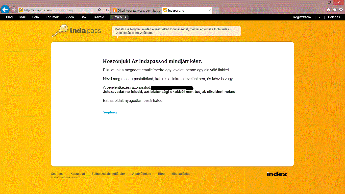Refresh the page with the reload icon
The image size is (345, 194).
(x=107, y=10)
